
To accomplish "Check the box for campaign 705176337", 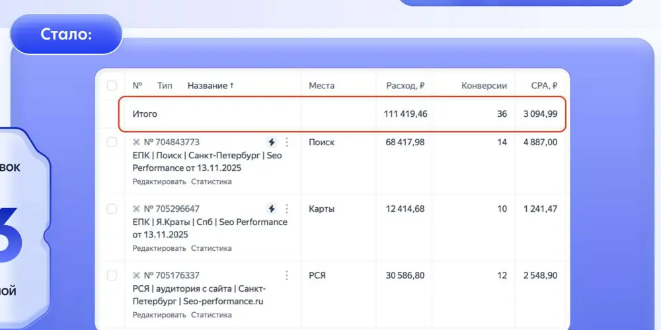I will (112, 275).
